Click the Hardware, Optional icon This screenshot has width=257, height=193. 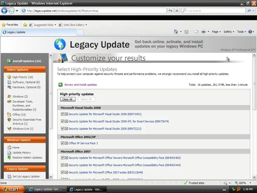9,87
